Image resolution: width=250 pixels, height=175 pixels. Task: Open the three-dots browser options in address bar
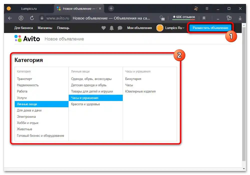218,19
